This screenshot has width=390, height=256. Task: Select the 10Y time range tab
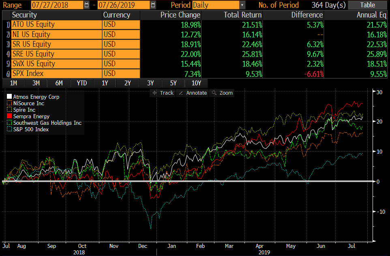click(x=196, y=83)
